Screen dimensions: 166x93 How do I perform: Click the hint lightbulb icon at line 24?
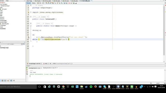[x=29, y=37]
